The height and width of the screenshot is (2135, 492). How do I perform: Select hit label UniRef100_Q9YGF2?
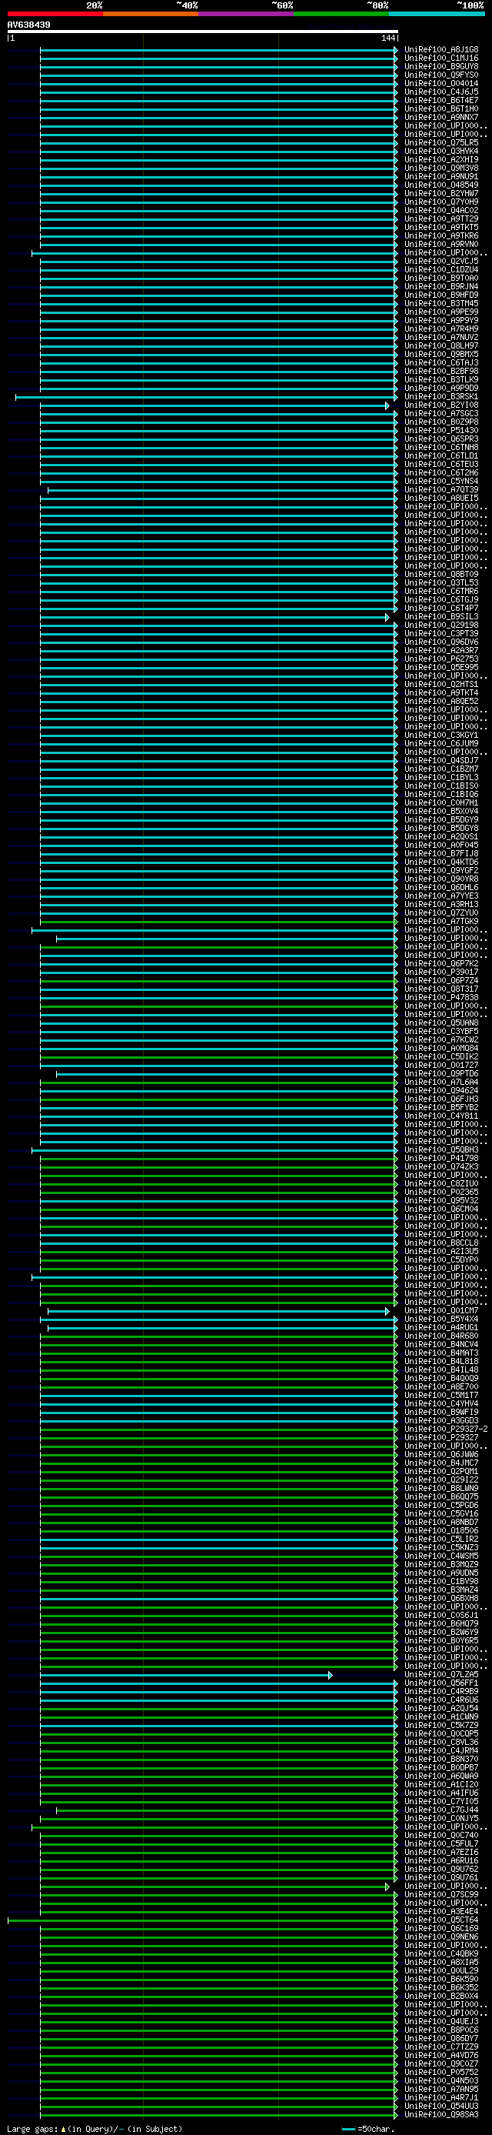(x=441, y=870)
